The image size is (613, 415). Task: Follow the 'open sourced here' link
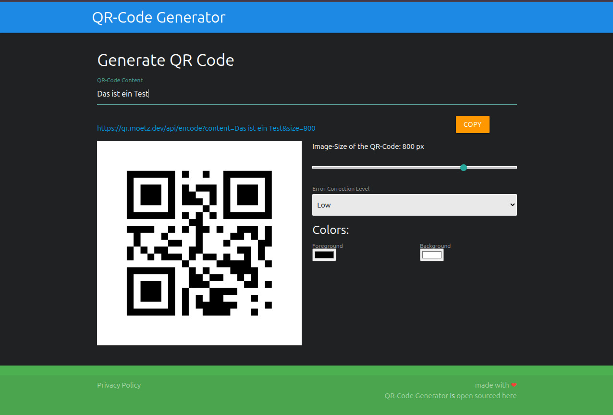pyautogui.click(x=487, y=396)
